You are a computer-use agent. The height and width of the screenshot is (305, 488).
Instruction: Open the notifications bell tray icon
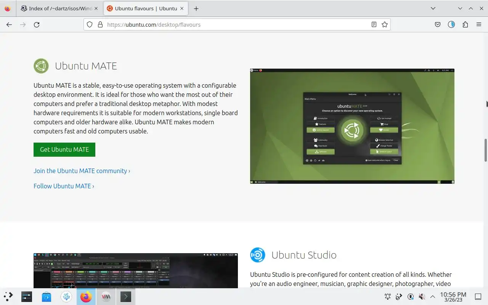click(388, 296)
